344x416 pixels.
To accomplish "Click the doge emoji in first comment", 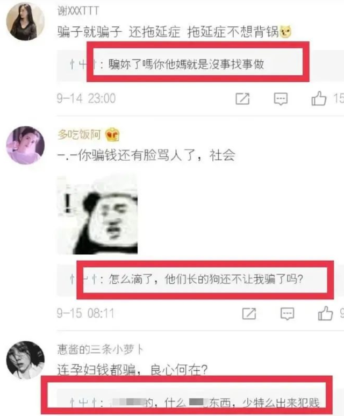I will click(285, 32).
